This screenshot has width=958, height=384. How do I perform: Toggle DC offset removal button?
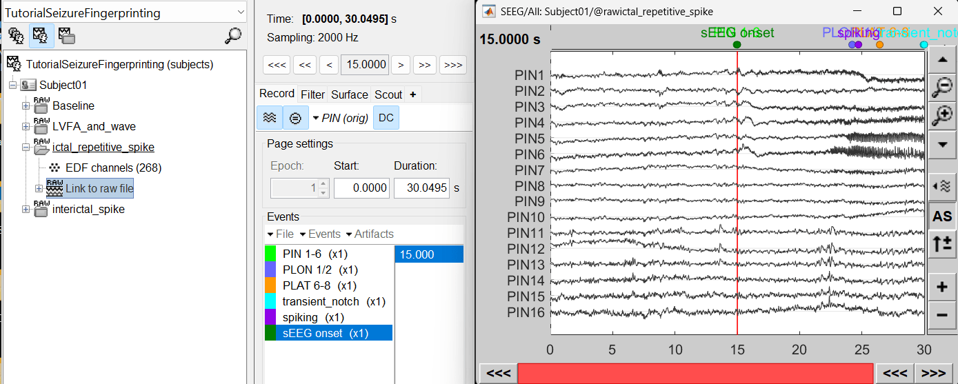click(386, 118)
